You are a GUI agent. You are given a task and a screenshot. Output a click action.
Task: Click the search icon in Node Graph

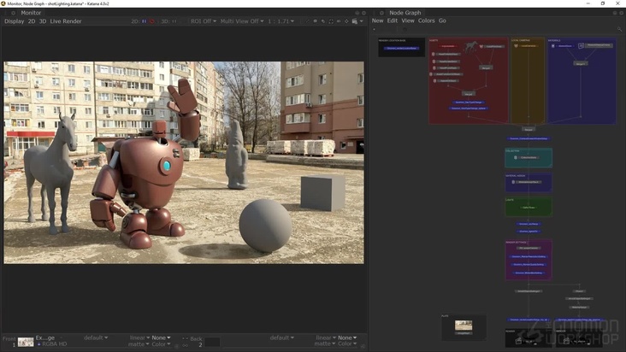click(x=619, y=29)
